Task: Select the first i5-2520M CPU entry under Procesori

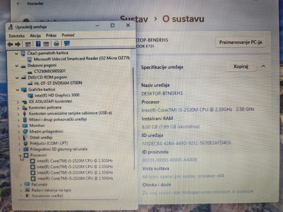Action: (x=75, y=161)
